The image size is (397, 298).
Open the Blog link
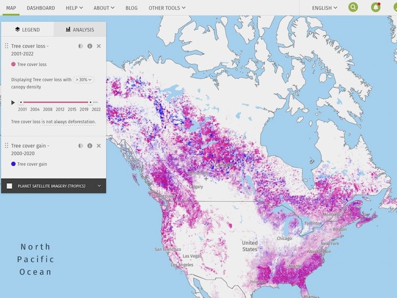132,8
